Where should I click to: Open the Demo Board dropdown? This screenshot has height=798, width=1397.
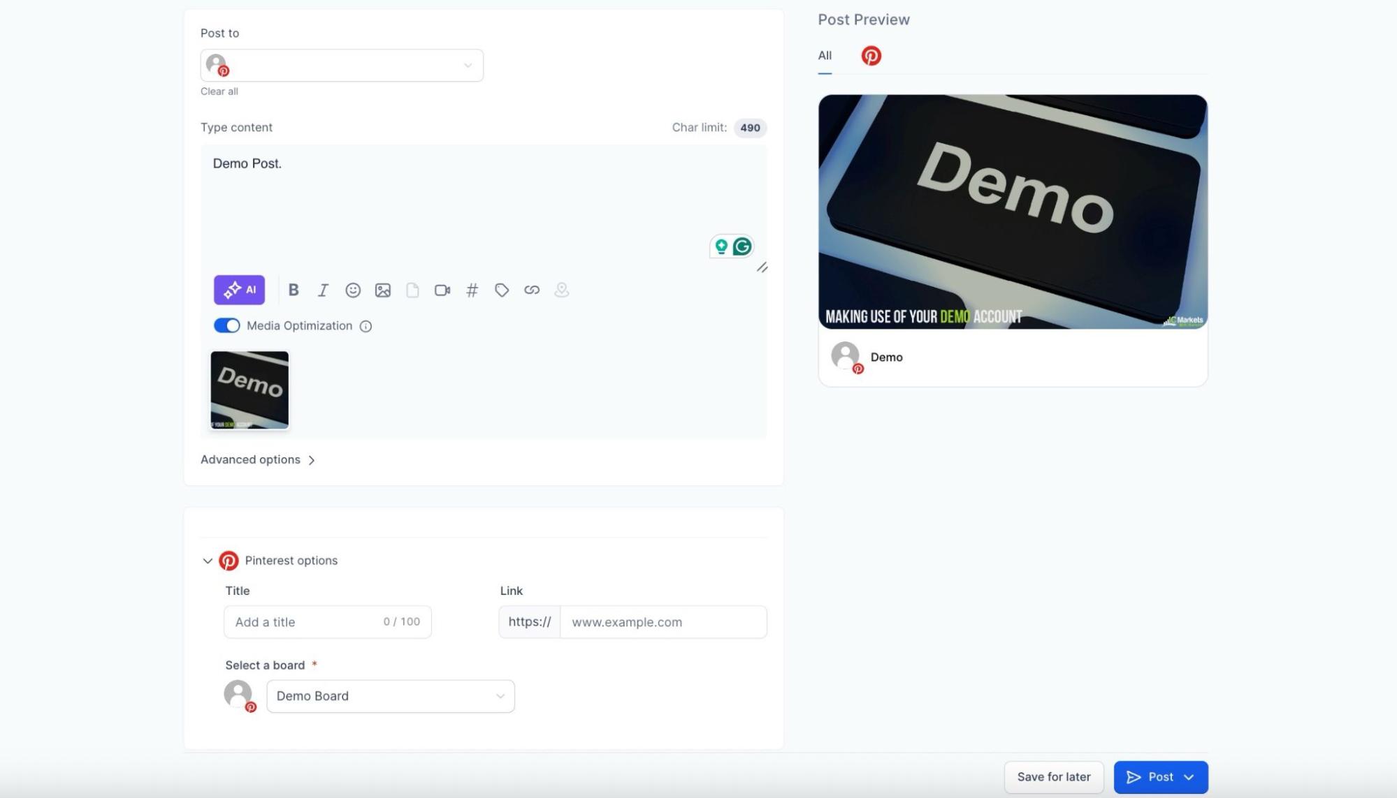(390, 696)
